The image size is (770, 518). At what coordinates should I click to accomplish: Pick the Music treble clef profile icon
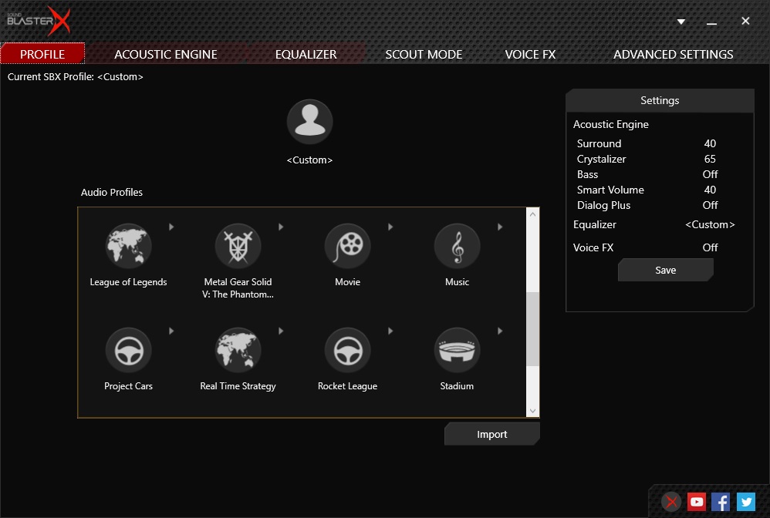tap(458, 246)
